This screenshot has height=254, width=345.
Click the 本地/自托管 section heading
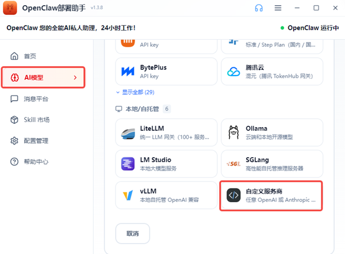coord(142,109)
